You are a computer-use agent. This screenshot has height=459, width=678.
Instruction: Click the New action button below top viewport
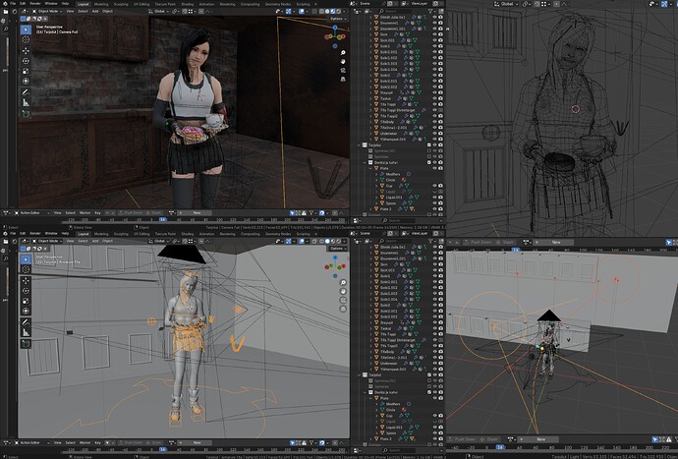[197, 213]
